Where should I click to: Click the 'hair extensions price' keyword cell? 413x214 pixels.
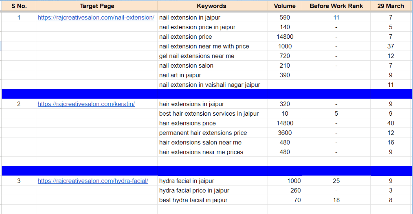point(212,123)
